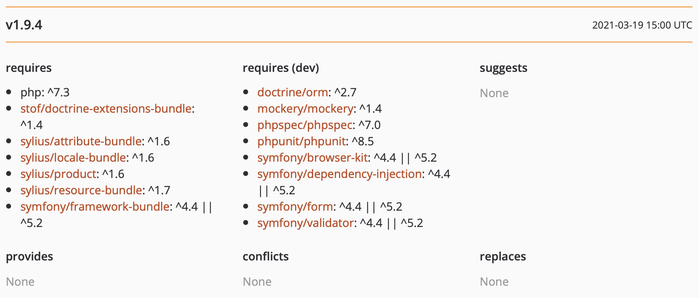Click the requires (dev) section heading

pos(281,68)
